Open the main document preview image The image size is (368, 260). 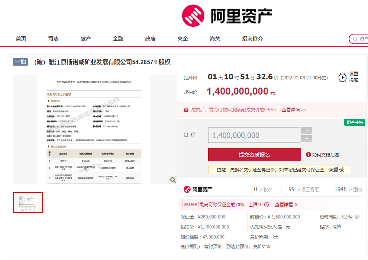point(94,129)
